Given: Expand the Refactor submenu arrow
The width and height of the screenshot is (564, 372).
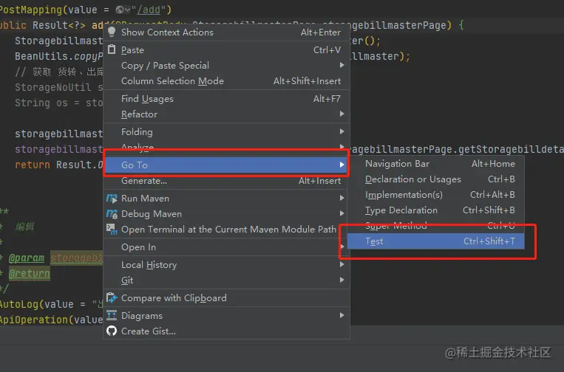Looking at the screenshot, I should [x=342, y=114].
